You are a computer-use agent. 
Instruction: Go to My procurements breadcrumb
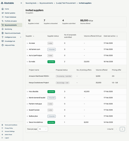coord(46,3)
